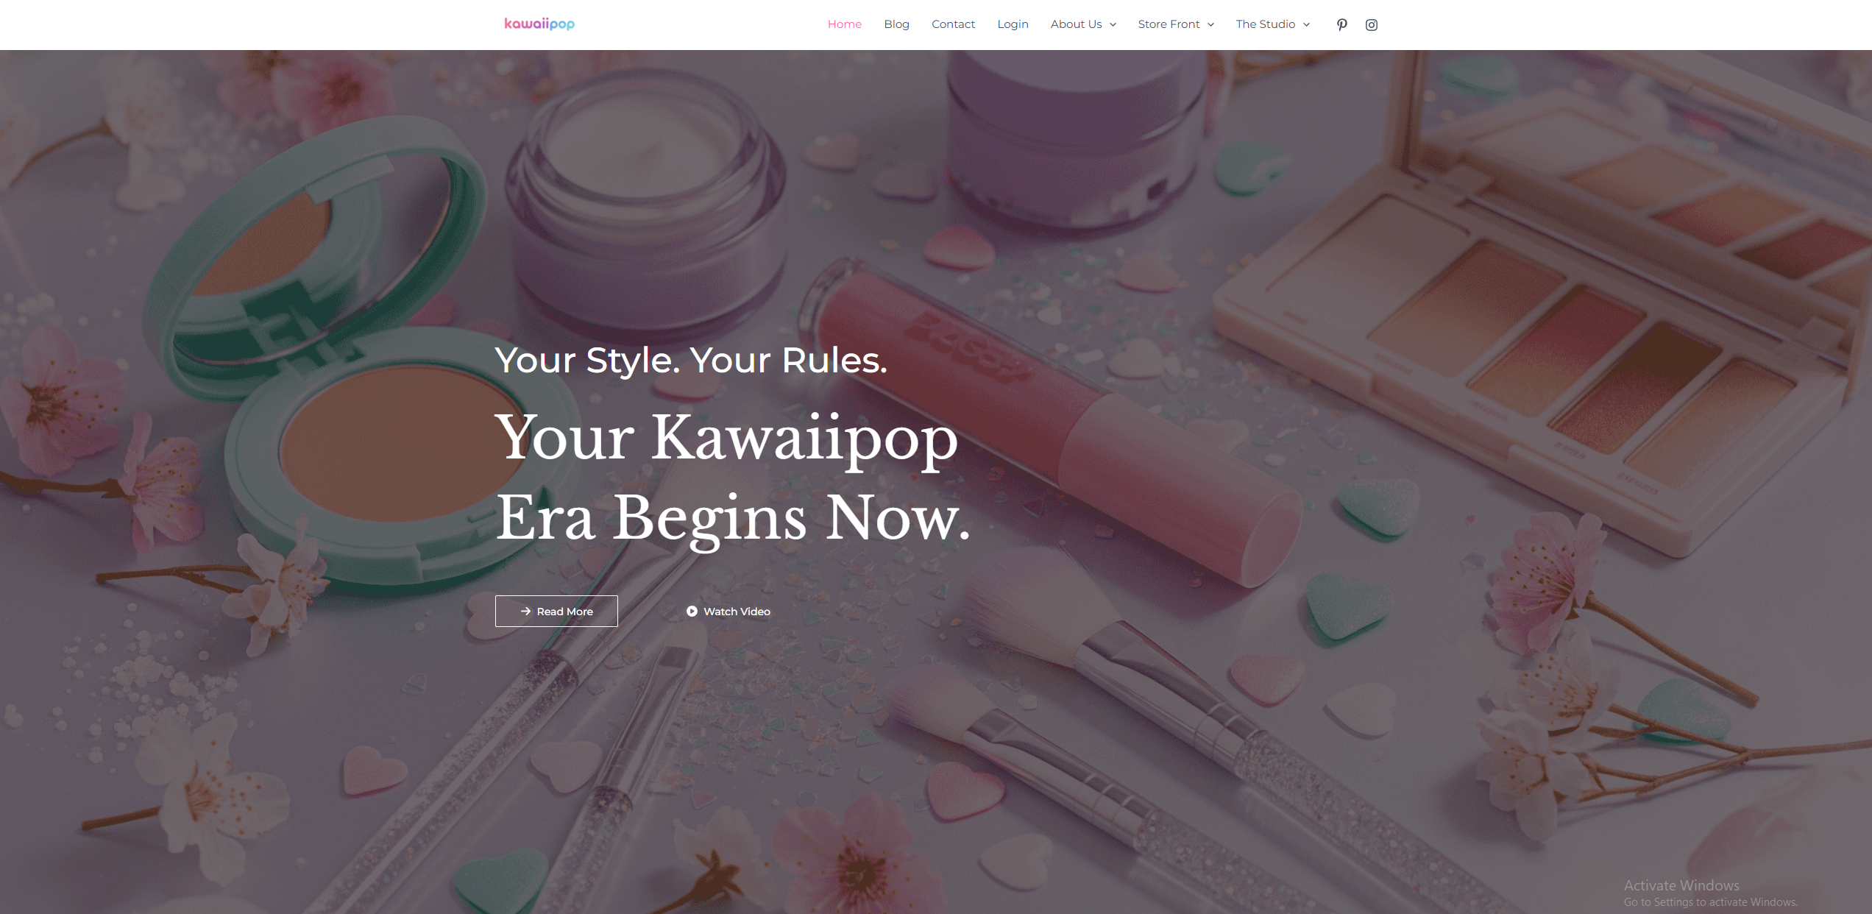The image size is (1872, 914).
Task: Open the About Us menu
Action: (1077, 24)
